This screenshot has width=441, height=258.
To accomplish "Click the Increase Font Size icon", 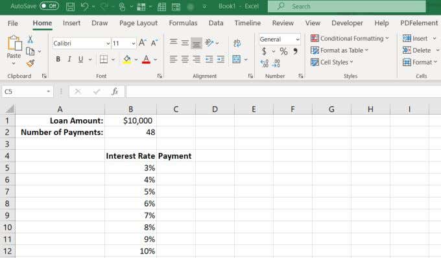I will [143, 43].
